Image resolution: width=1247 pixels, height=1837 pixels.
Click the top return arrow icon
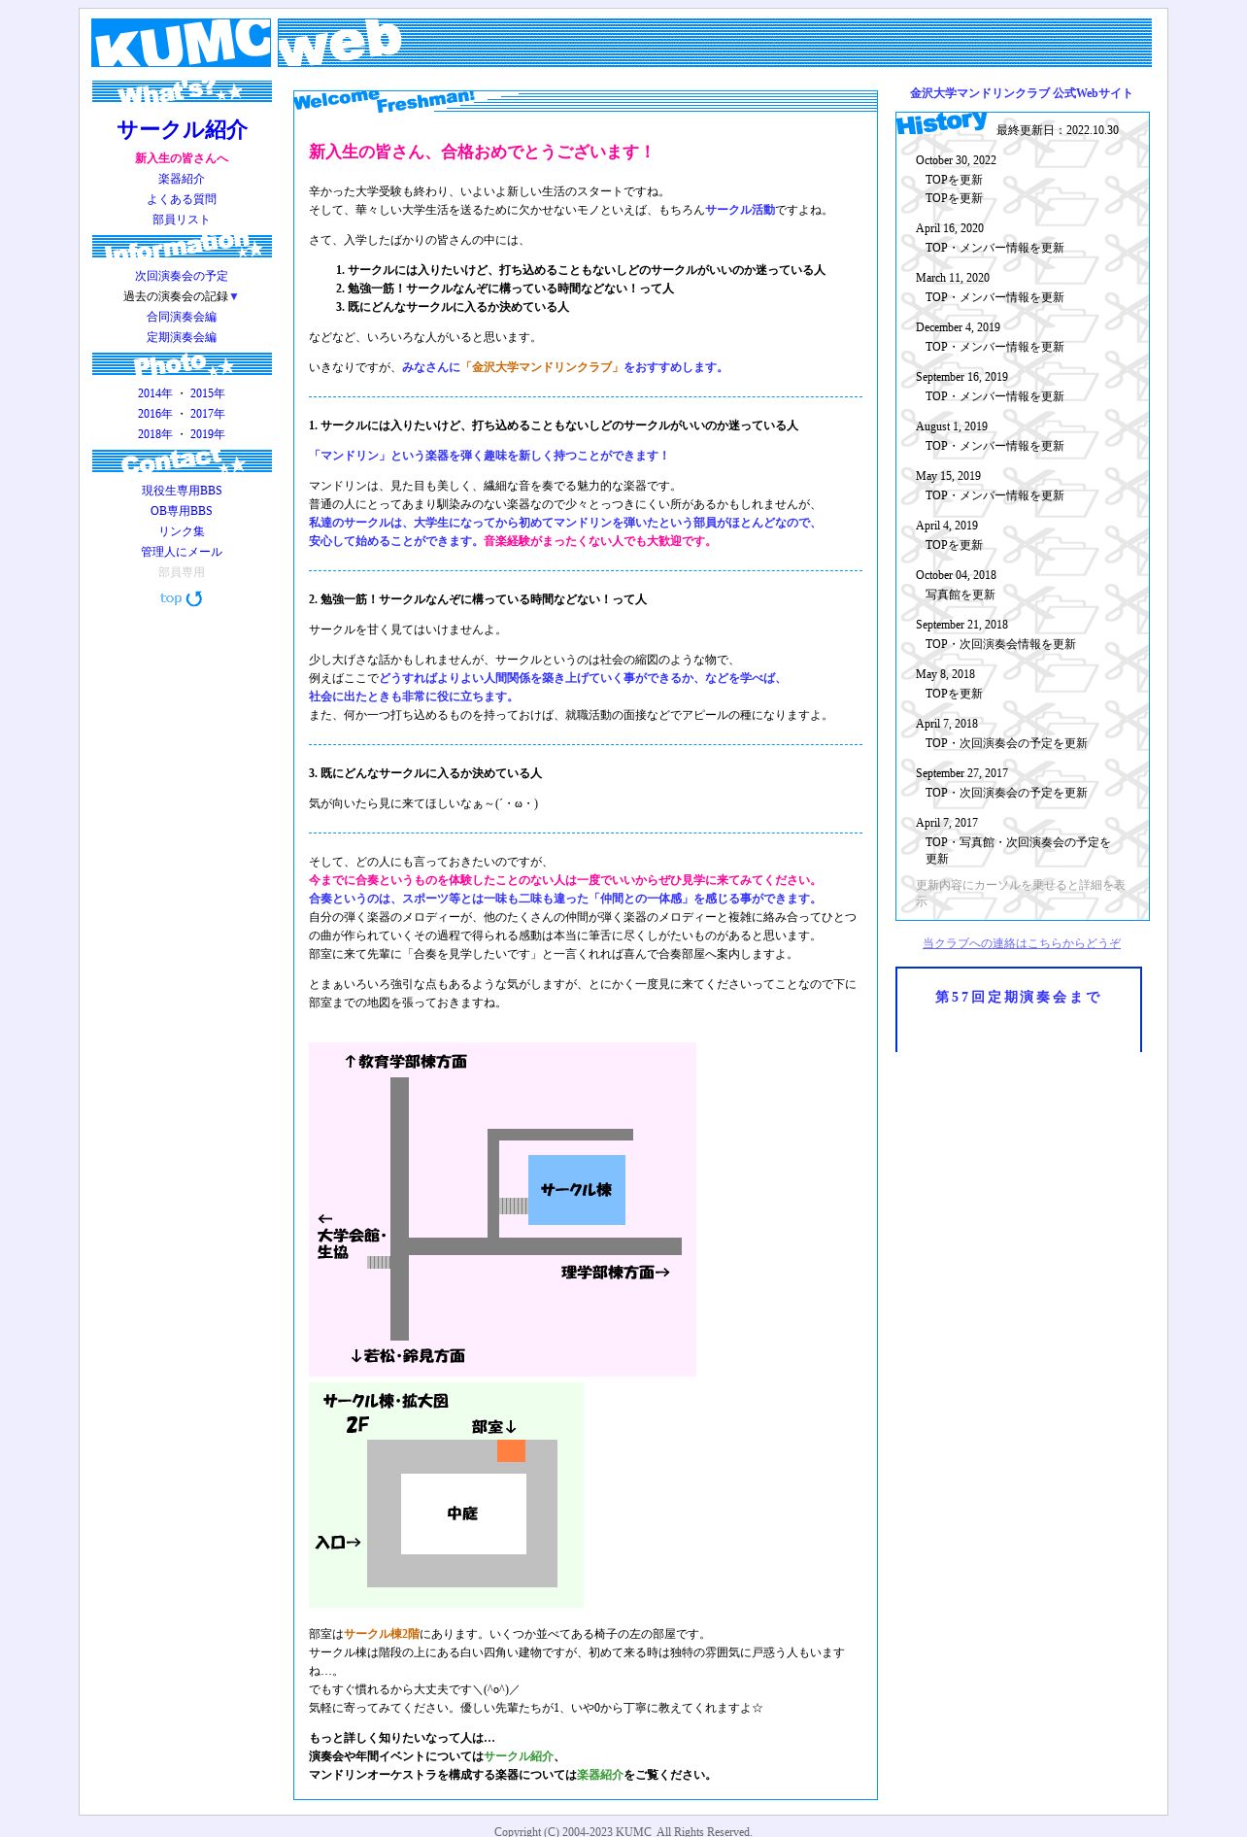coord(182,598)
